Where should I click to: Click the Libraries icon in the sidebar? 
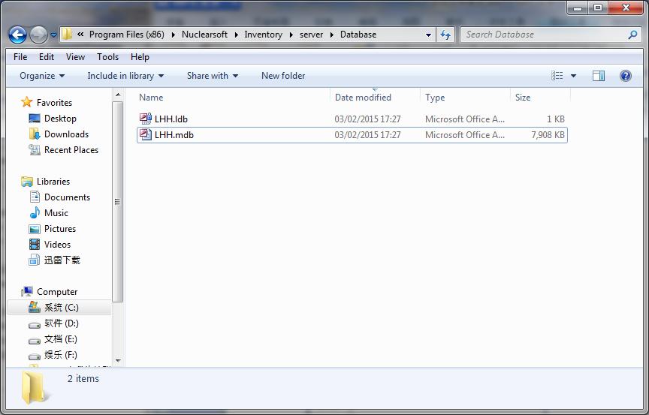click(x=27, y=181)
